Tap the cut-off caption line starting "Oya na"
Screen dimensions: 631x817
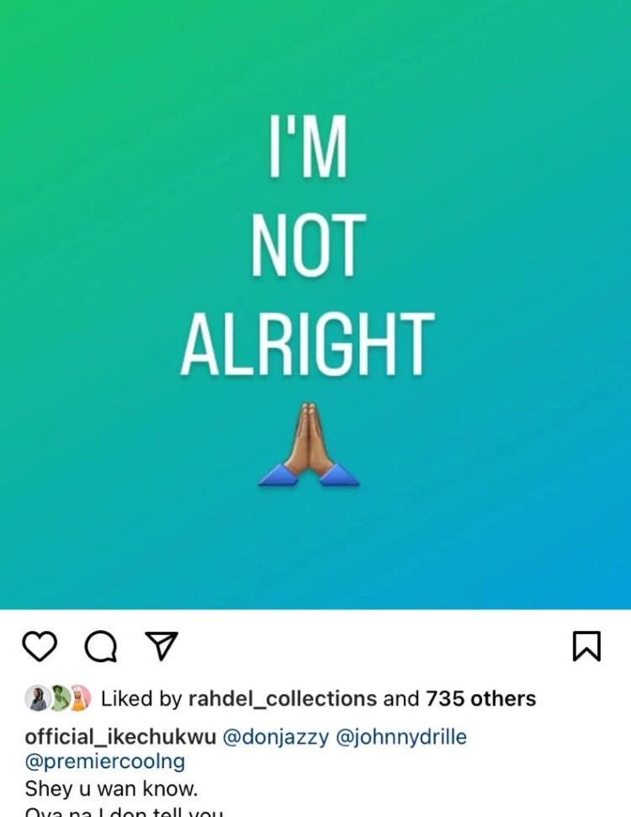pyautogui.click(x=124, y=812)
